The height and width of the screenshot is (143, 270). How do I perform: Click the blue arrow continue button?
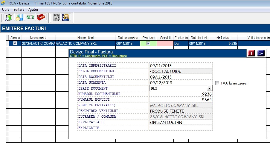(261, 53)
